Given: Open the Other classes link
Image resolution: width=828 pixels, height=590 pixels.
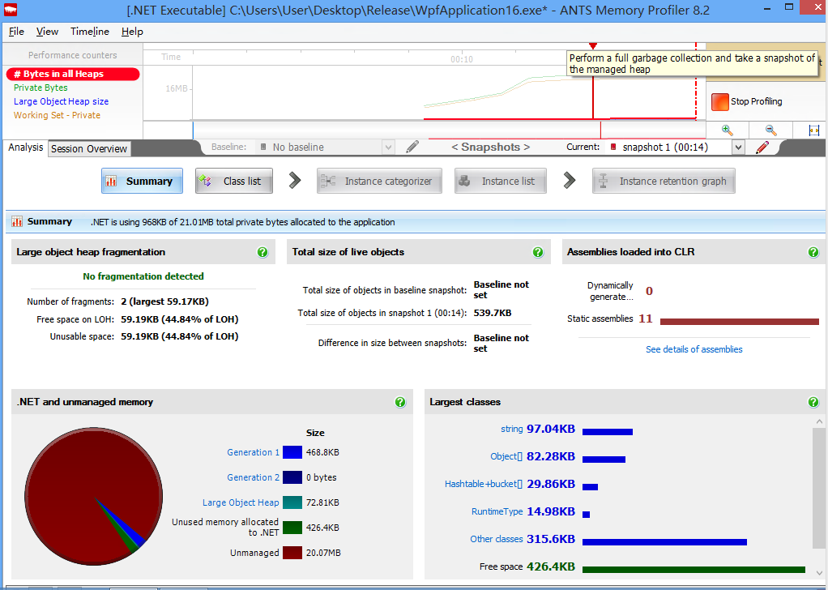Looking at the screenshot, I should (497, 539).
